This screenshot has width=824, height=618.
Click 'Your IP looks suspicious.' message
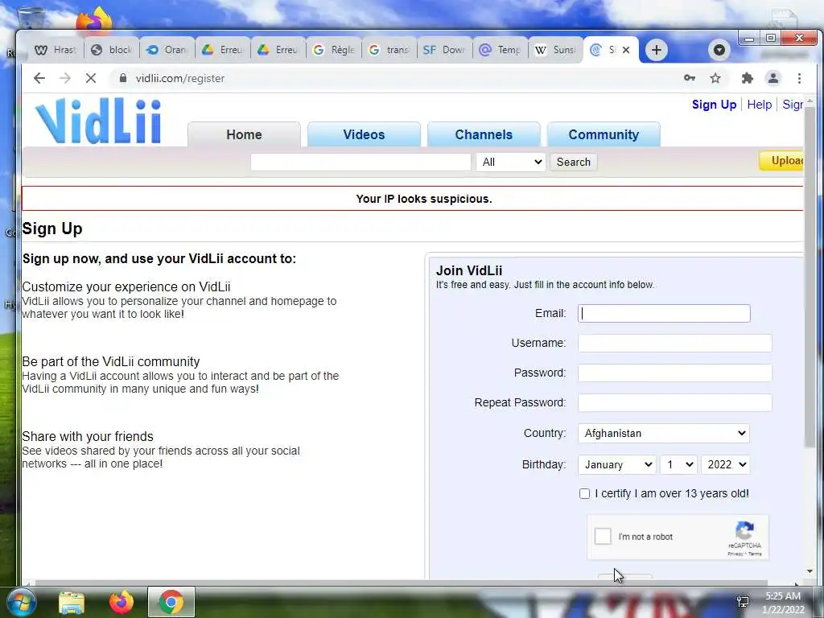[424, 199]
